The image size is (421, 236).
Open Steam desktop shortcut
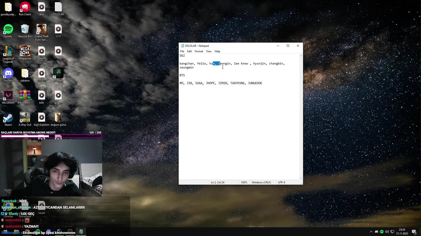[8, 119]
